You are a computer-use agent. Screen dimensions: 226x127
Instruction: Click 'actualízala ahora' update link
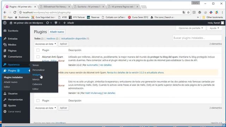(155, 73)
